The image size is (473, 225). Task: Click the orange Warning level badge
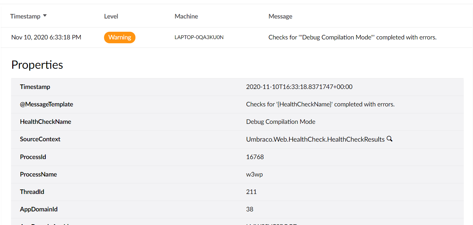[x=119, y=37]
